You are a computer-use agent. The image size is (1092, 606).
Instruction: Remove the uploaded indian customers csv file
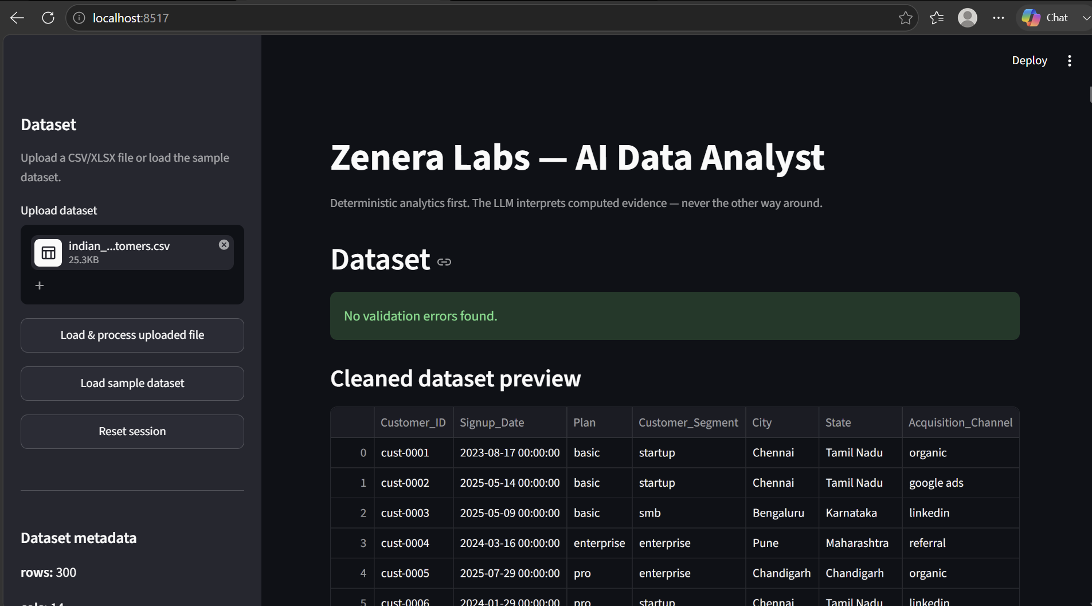coord(224,245)
